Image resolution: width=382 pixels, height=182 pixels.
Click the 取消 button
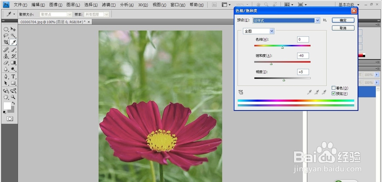[343, 28]
